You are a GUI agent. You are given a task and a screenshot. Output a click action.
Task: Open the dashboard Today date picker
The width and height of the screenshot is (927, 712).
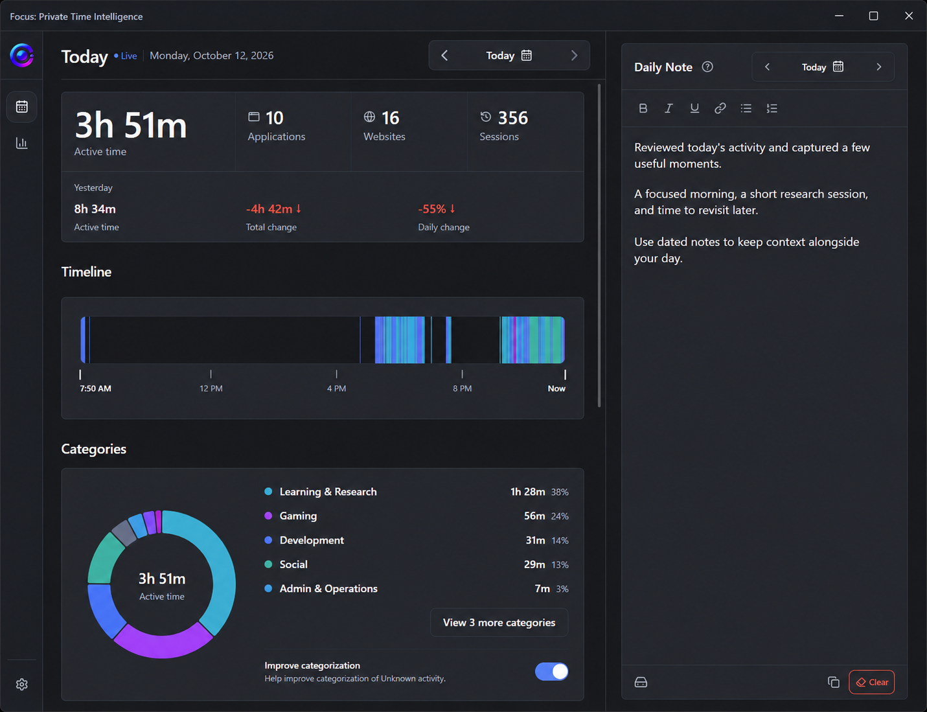point(509,56)
